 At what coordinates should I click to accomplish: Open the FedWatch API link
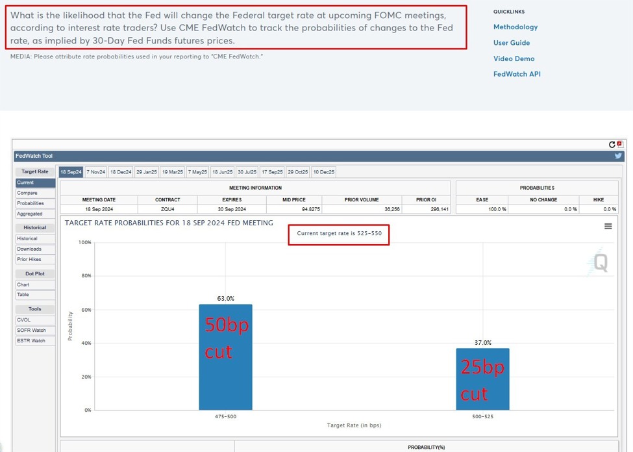[517, 74]
